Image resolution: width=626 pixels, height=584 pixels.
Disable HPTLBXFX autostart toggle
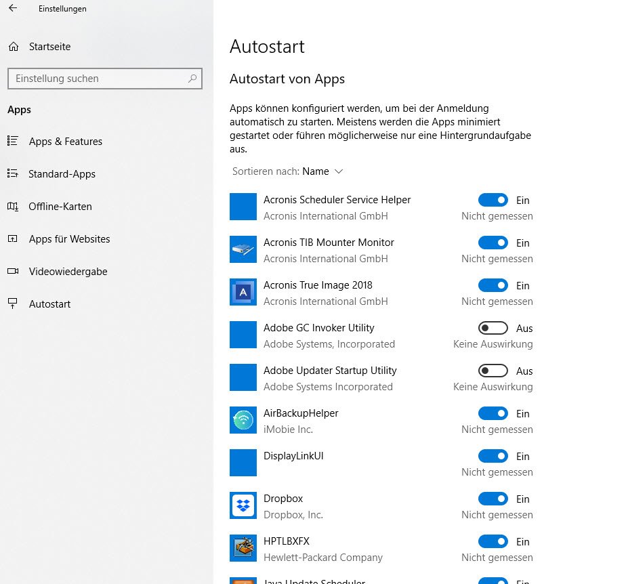click(x=493, y=542)
